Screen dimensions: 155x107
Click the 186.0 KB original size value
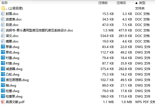click(107, 97)
